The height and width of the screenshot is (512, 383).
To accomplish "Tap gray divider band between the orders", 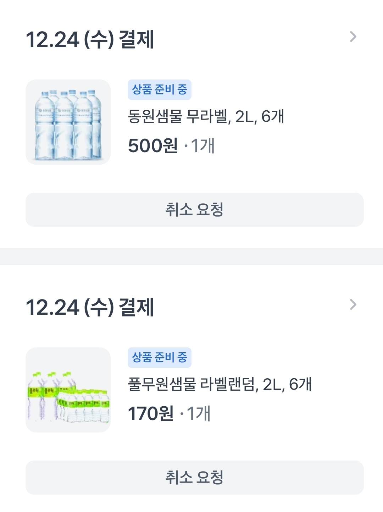I will (191, 256).
